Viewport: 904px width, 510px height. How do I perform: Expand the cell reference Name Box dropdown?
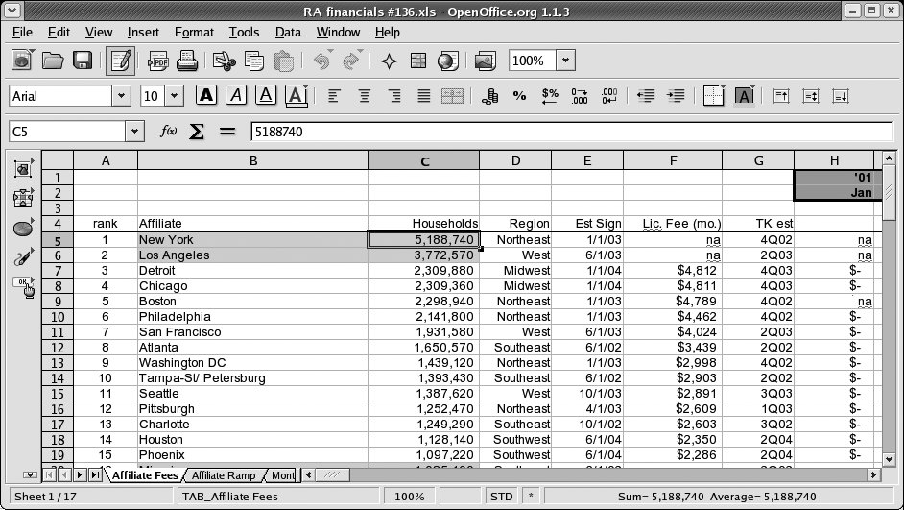[x=134, y=132]
